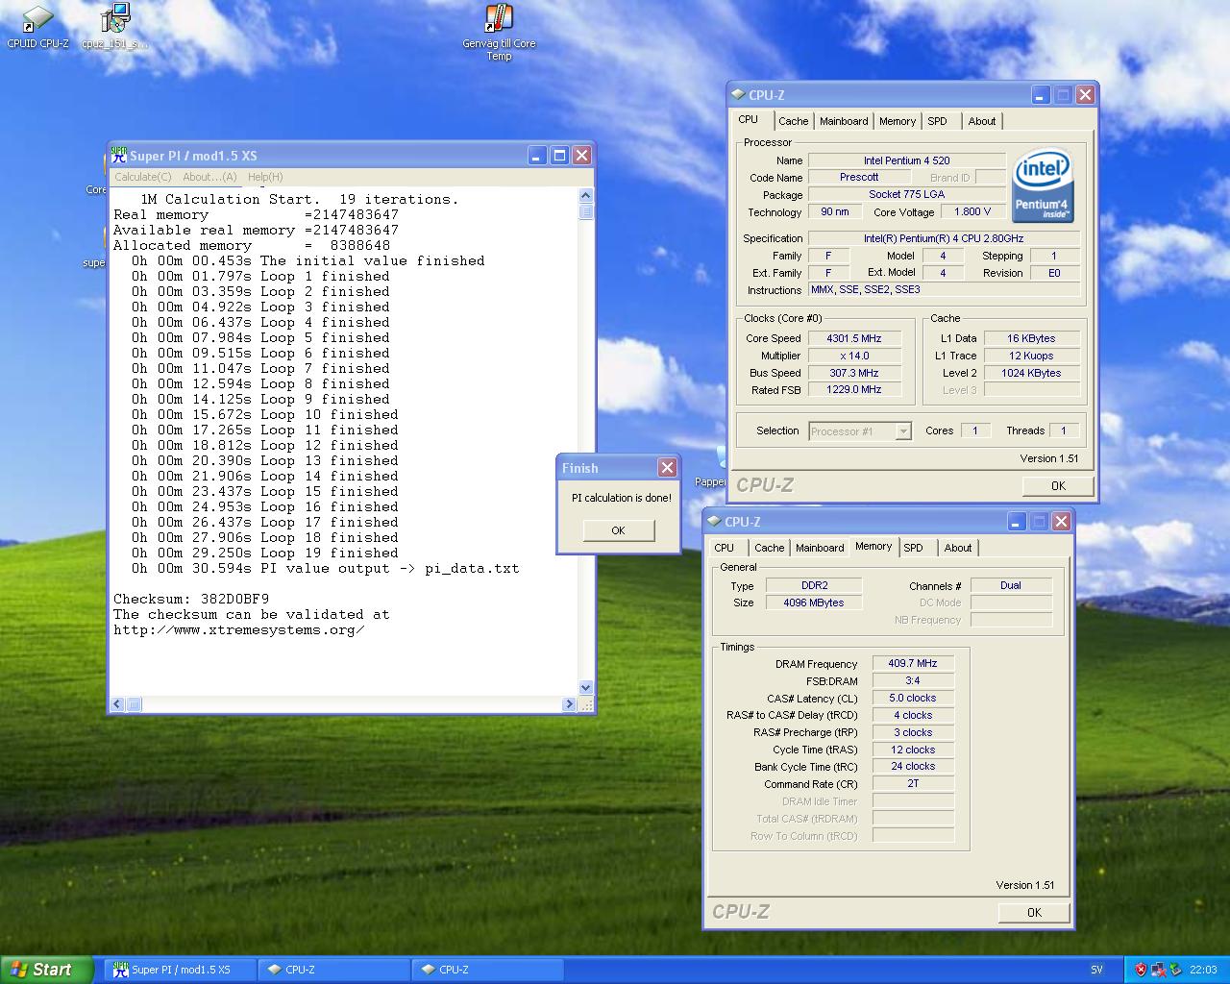Switch to Cache tab in top CPU-Z window
This screenshot has height=984, width=1230.
(793, 121)
